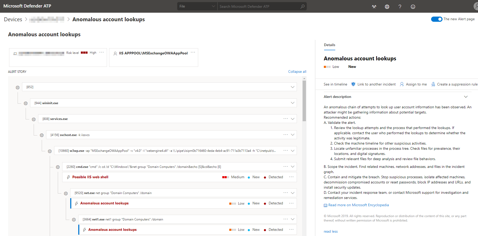Click the device icon in the risk card

[x=15, y=53]
